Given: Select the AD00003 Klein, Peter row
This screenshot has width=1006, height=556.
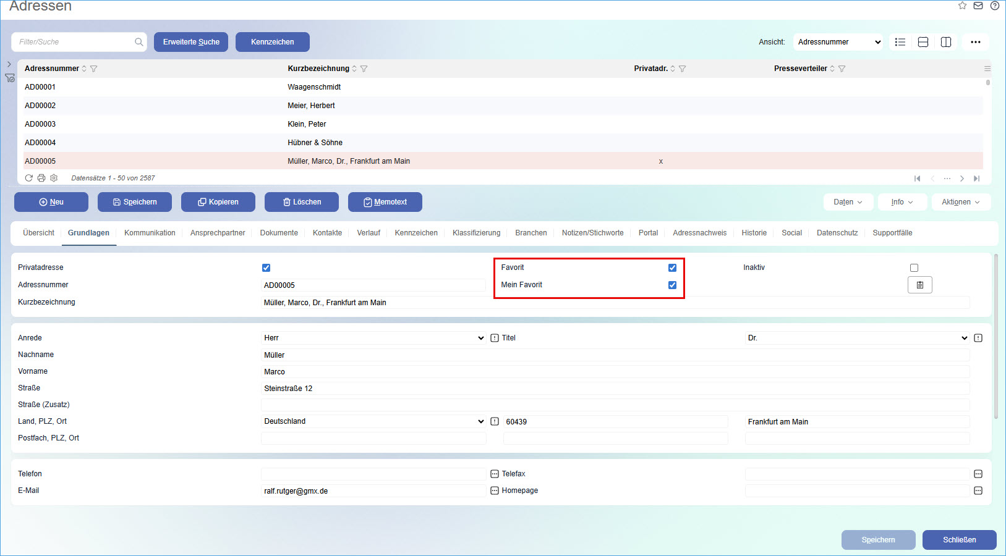Looking at the screenshot, I should pos(503,124).
